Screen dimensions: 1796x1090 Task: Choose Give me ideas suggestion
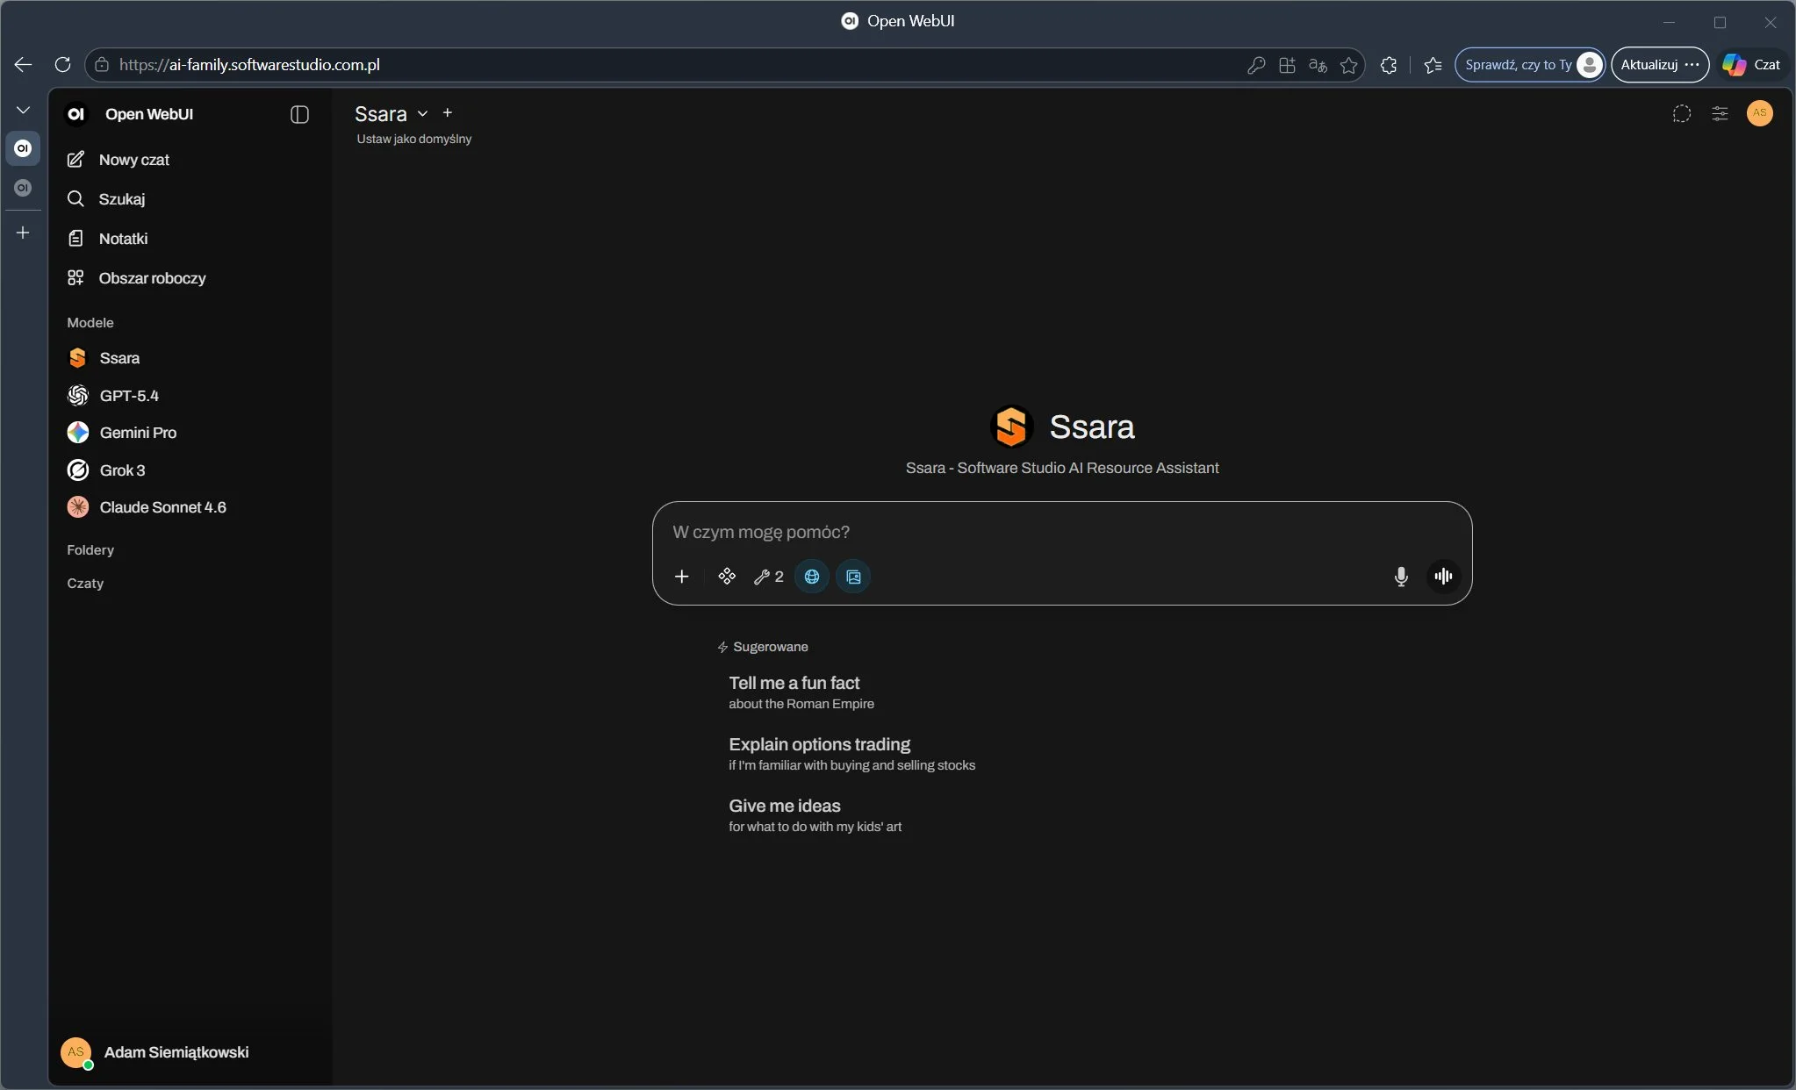click(x=815, y=815)
